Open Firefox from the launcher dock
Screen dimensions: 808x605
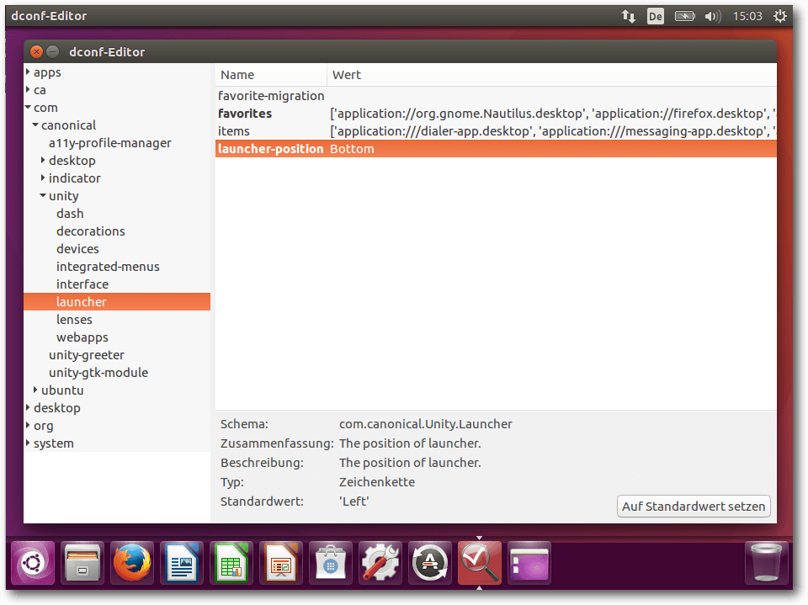(132, 563)
